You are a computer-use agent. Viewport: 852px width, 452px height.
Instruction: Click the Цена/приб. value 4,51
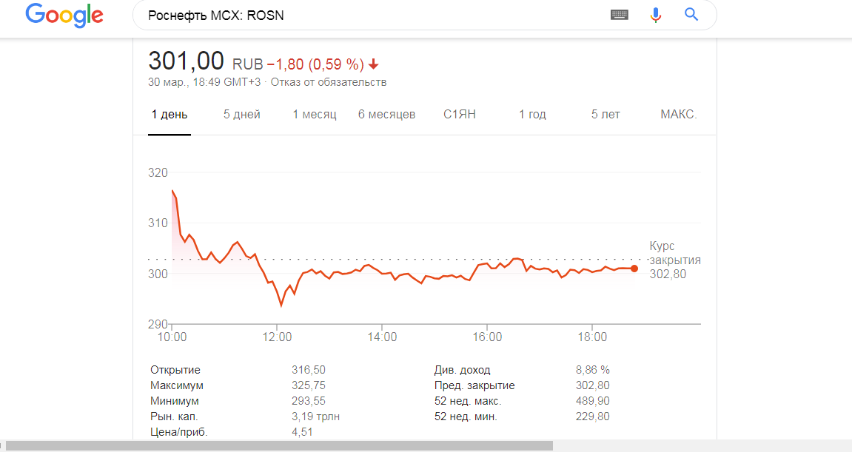(x=302, y=433)
